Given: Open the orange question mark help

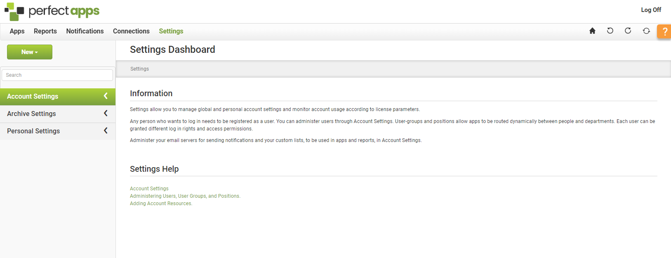Looking at the screenshot, I should (x=664, y=32).
